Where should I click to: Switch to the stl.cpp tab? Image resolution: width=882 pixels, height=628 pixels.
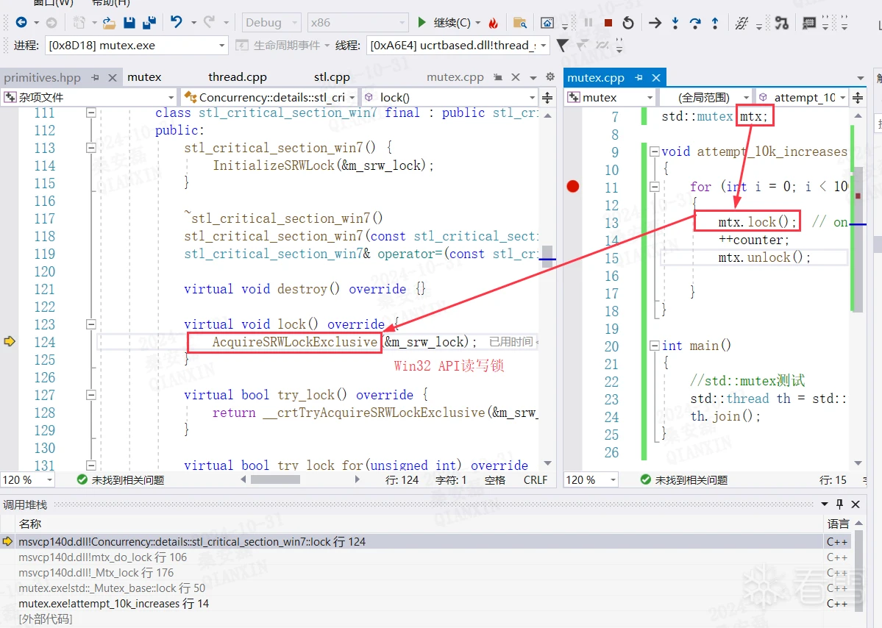pos(332,77)
